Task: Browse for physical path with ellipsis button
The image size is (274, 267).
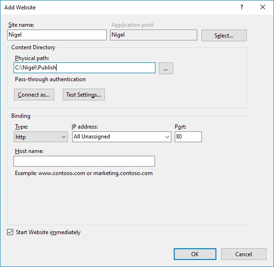Action: (166, 69)
